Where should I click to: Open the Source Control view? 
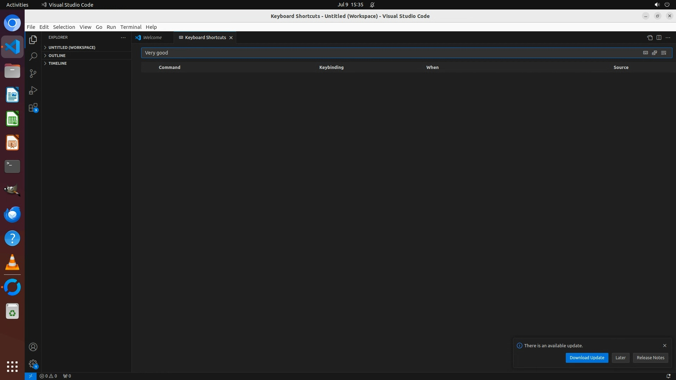tap(33, 74)
